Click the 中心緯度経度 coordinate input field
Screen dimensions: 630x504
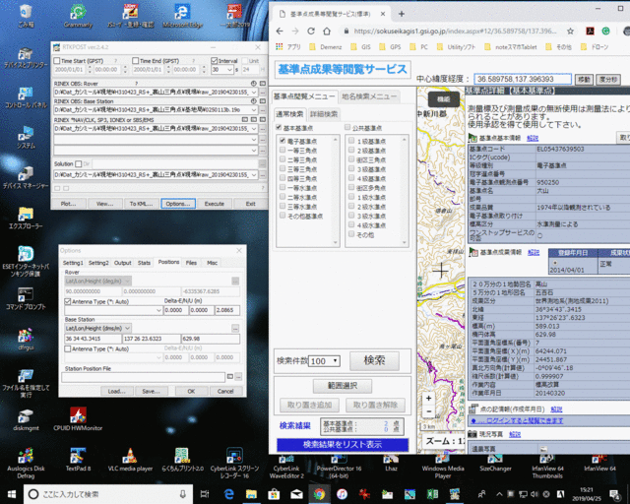click(x=523, y=79)
